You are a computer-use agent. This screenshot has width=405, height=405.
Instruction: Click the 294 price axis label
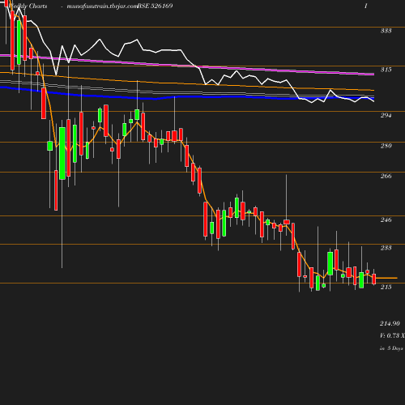[386, 115]
